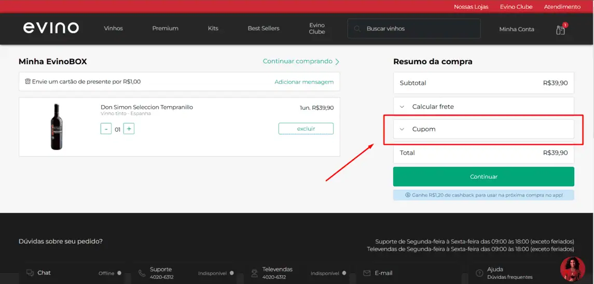Click the Minha EvinoBOX heading
Screen dimensions: 594x284
(x=53, y=62)
